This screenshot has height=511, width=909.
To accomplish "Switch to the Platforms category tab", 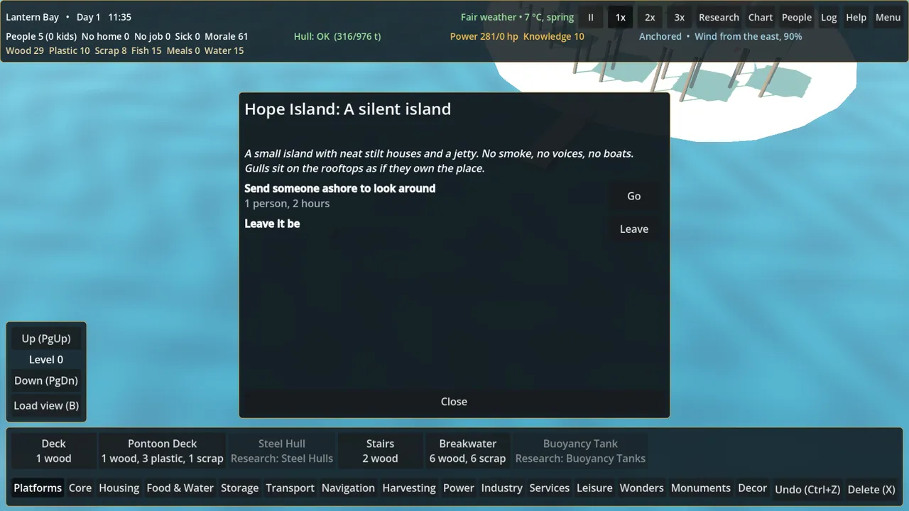I will pos(38,488).
